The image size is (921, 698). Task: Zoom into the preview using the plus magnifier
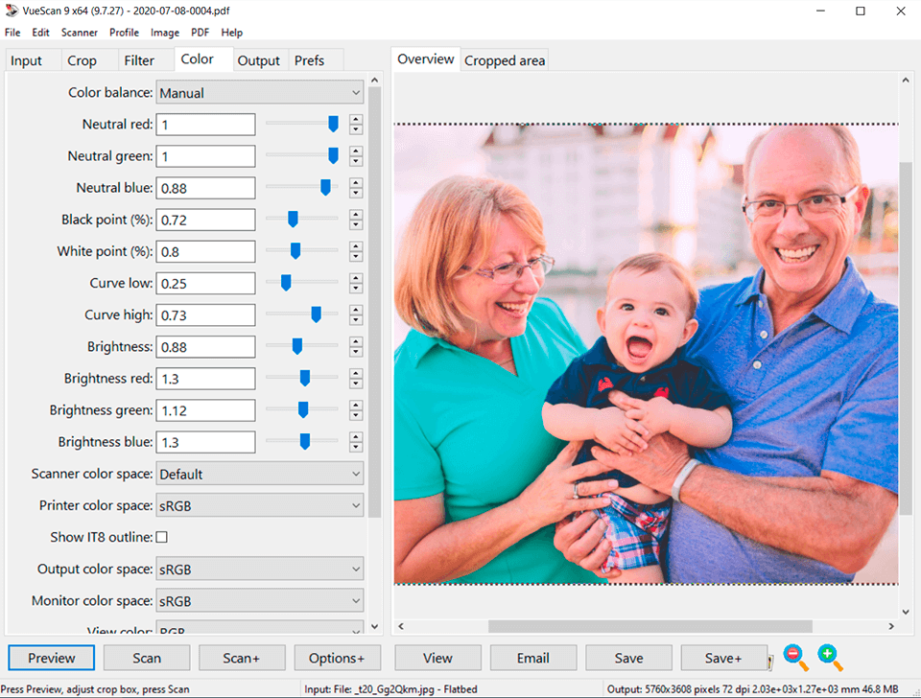pos(829,658)
